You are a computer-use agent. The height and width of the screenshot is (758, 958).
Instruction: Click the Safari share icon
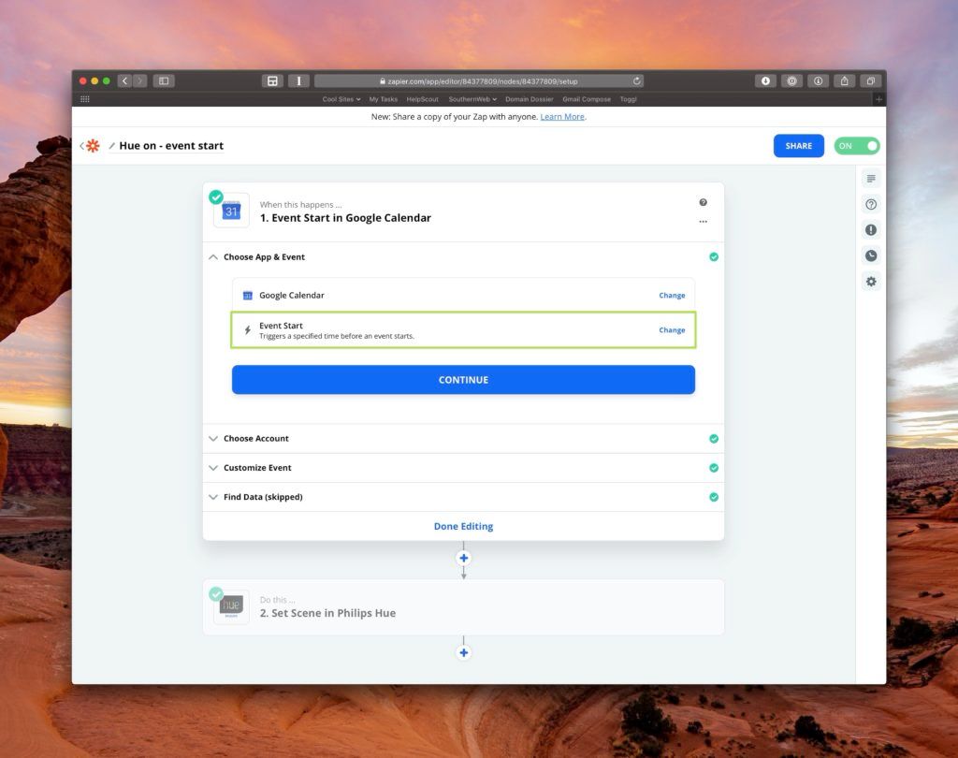pos(845,80)
